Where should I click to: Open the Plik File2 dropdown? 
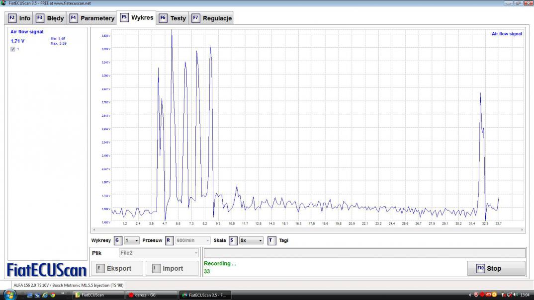(159, 253)
